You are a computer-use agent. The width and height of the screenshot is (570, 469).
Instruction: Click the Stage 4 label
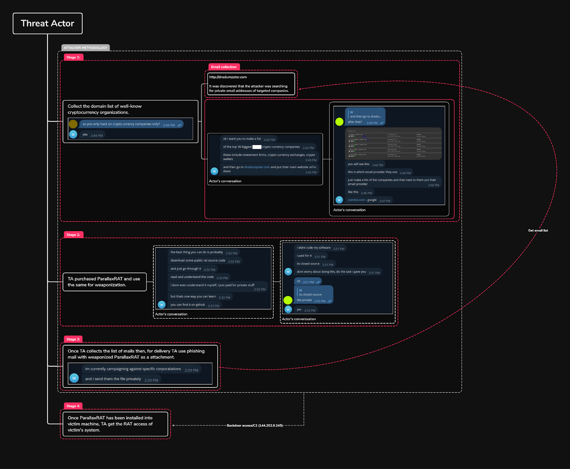tap(73, 406)
